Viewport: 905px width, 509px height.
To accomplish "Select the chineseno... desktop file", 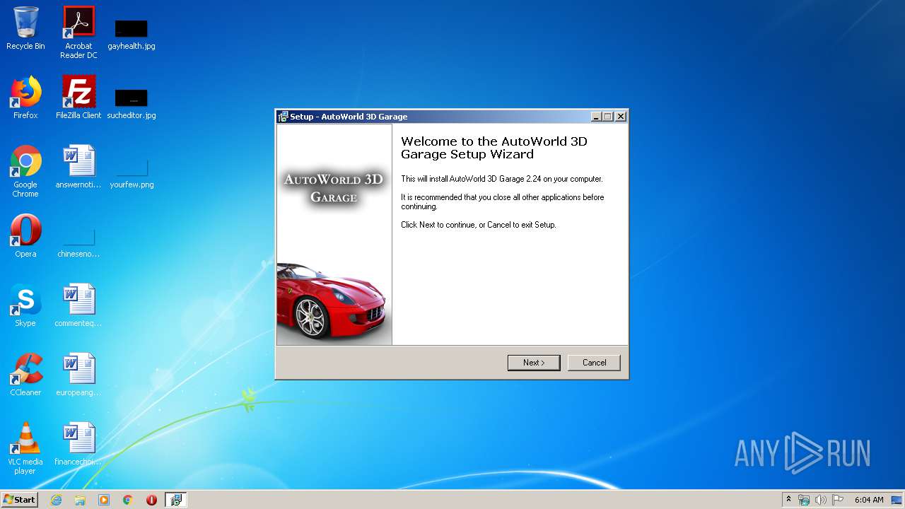I will point(78,243).
